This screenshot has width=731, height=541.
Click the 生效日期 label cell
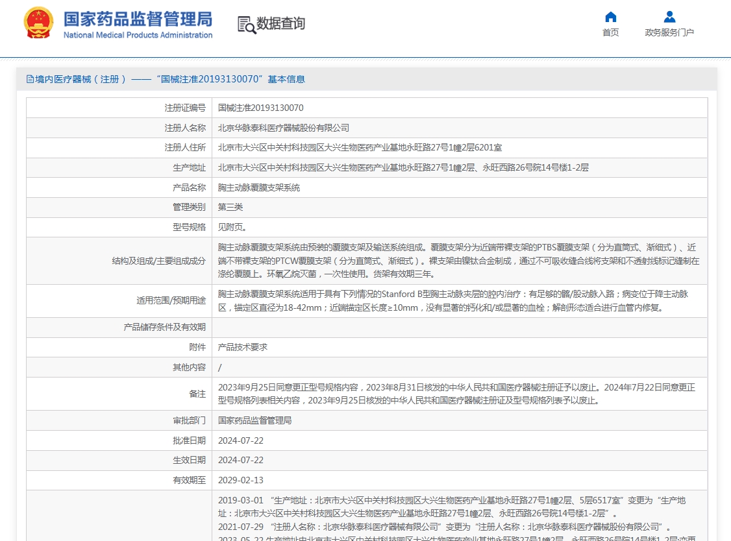tap(119, 461)
